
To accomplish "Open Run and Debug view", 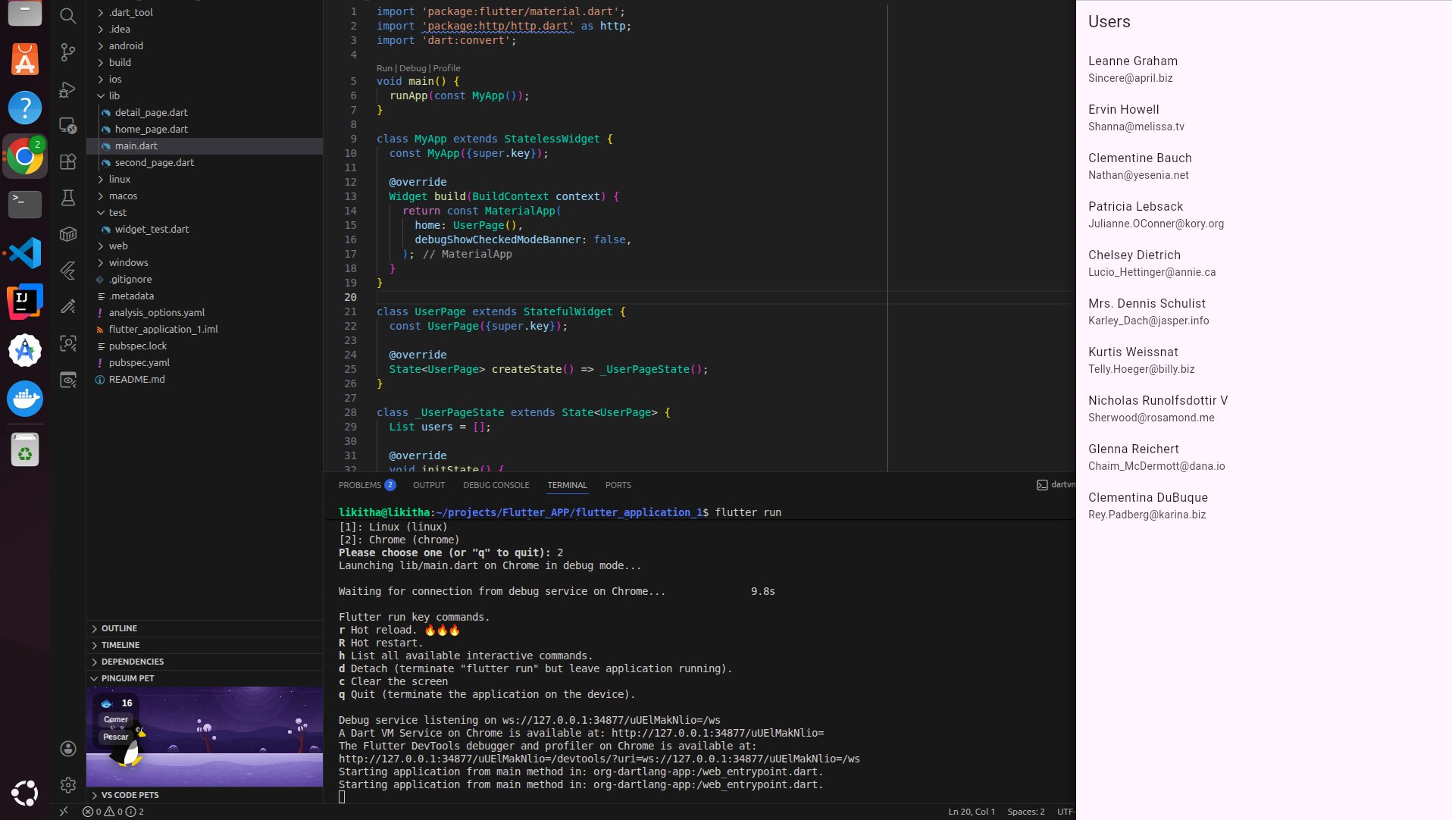I will 68,89.
